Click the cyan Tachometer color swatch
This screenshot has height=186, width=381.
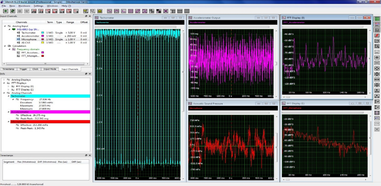tap(43, 33)
